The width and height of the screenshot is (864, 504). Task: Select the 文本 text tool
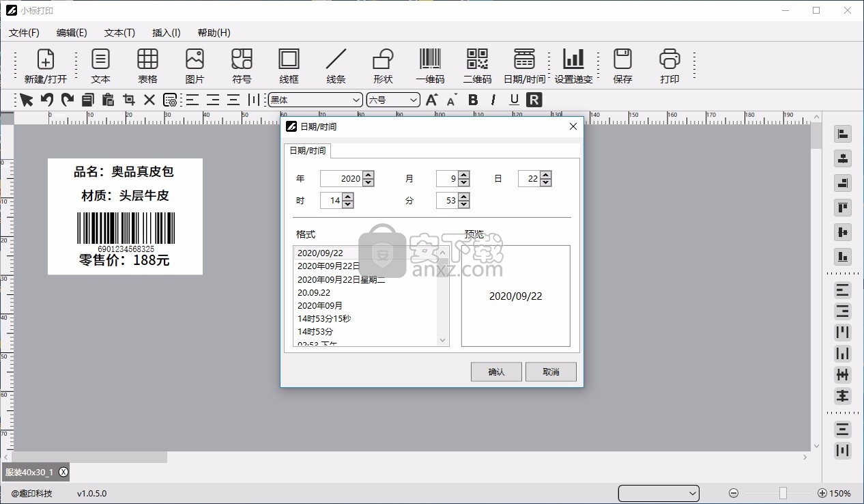pyautogui.click(x=100, y=66)
